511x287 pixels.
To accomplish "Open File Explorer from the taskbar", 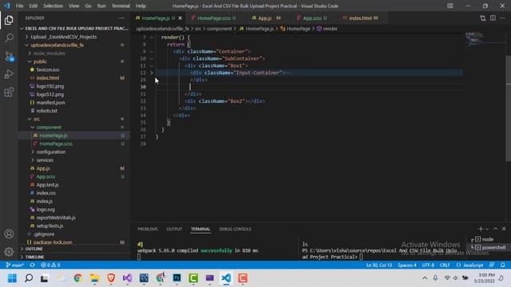I will (94, 278).
